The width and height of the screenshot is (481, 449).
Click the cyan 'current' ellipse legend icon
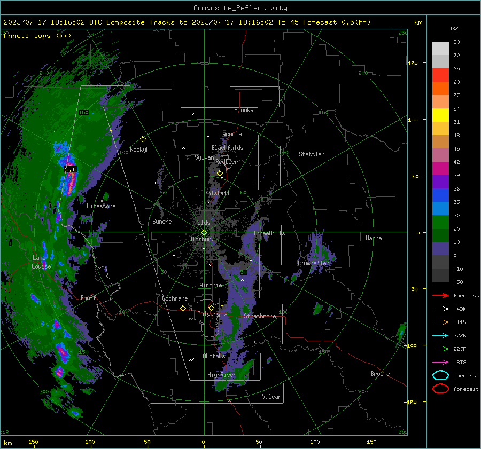coord(440,375)
